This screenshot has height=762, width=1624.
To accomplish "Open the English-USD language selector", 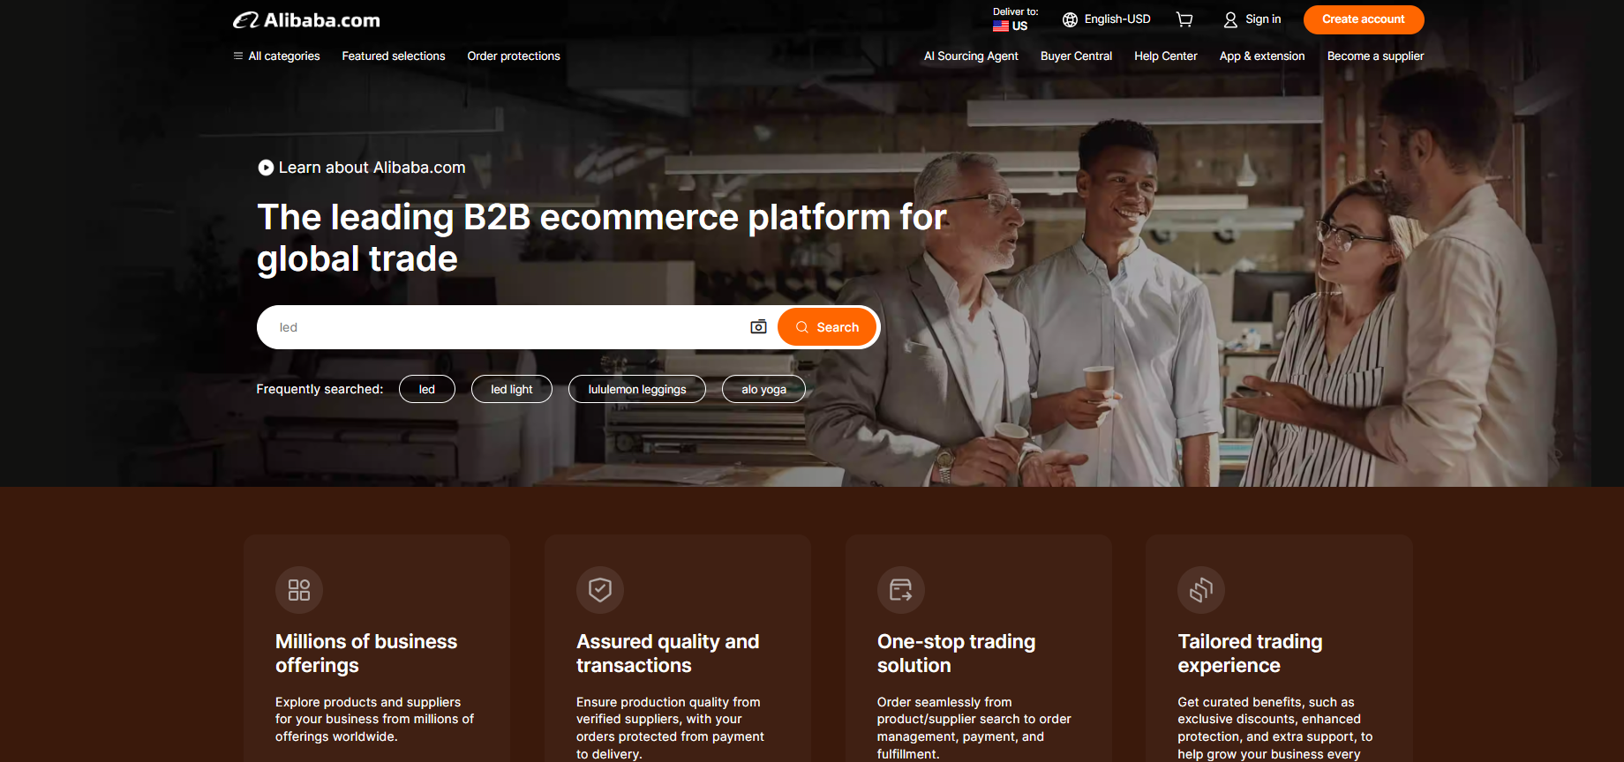I will (1107, 19).
